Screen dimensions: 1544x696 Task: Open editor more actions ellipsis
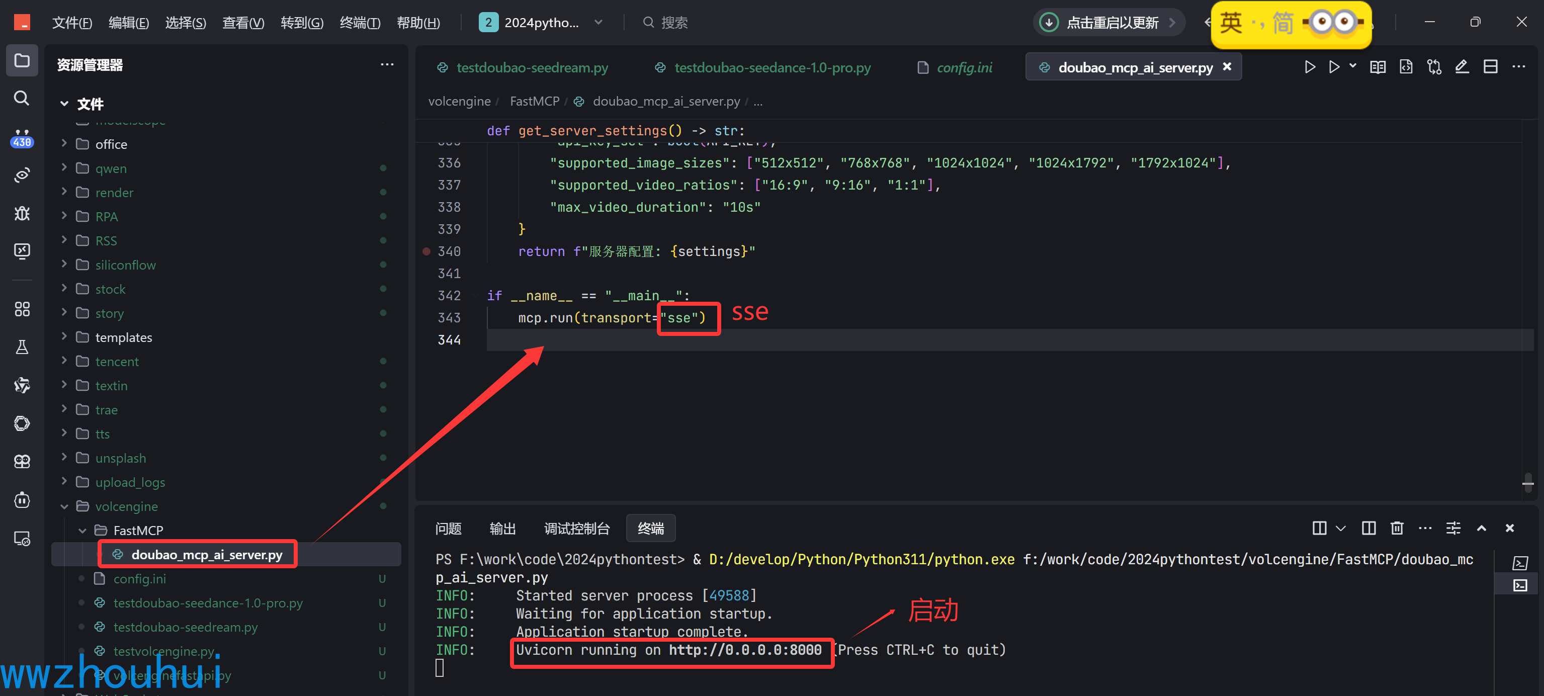1518,67
